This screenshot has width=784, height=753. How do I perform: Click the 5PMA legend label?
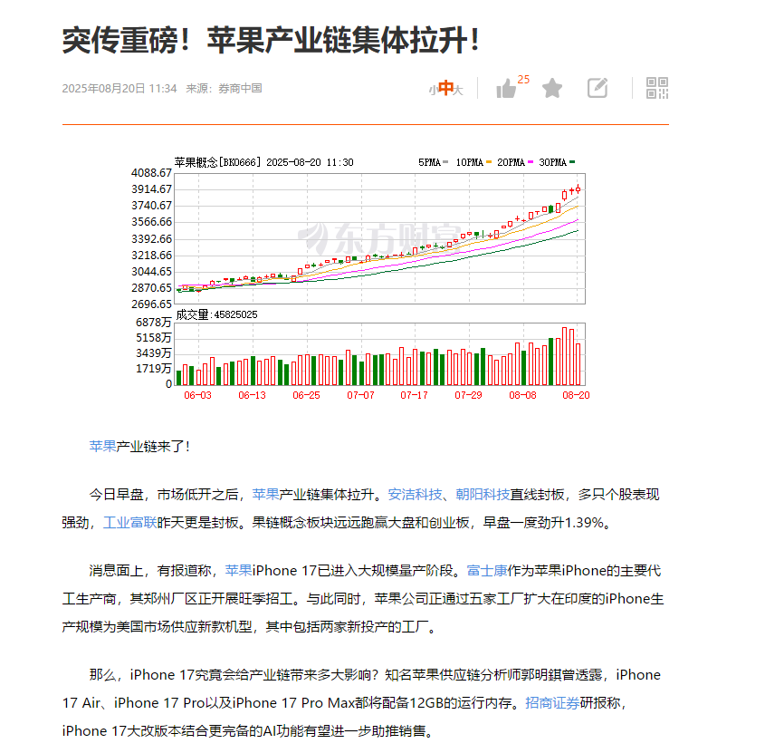pyautogui.click(x=429, y=162)
